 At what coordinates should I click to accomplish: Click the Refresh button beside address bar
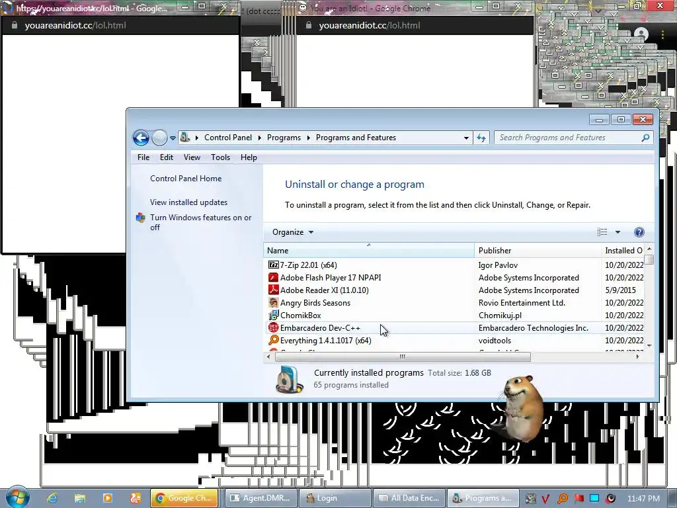point(481,138)
